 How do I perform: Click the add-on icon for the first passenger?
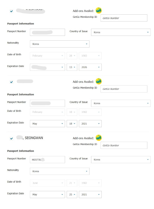coord(99,10)
